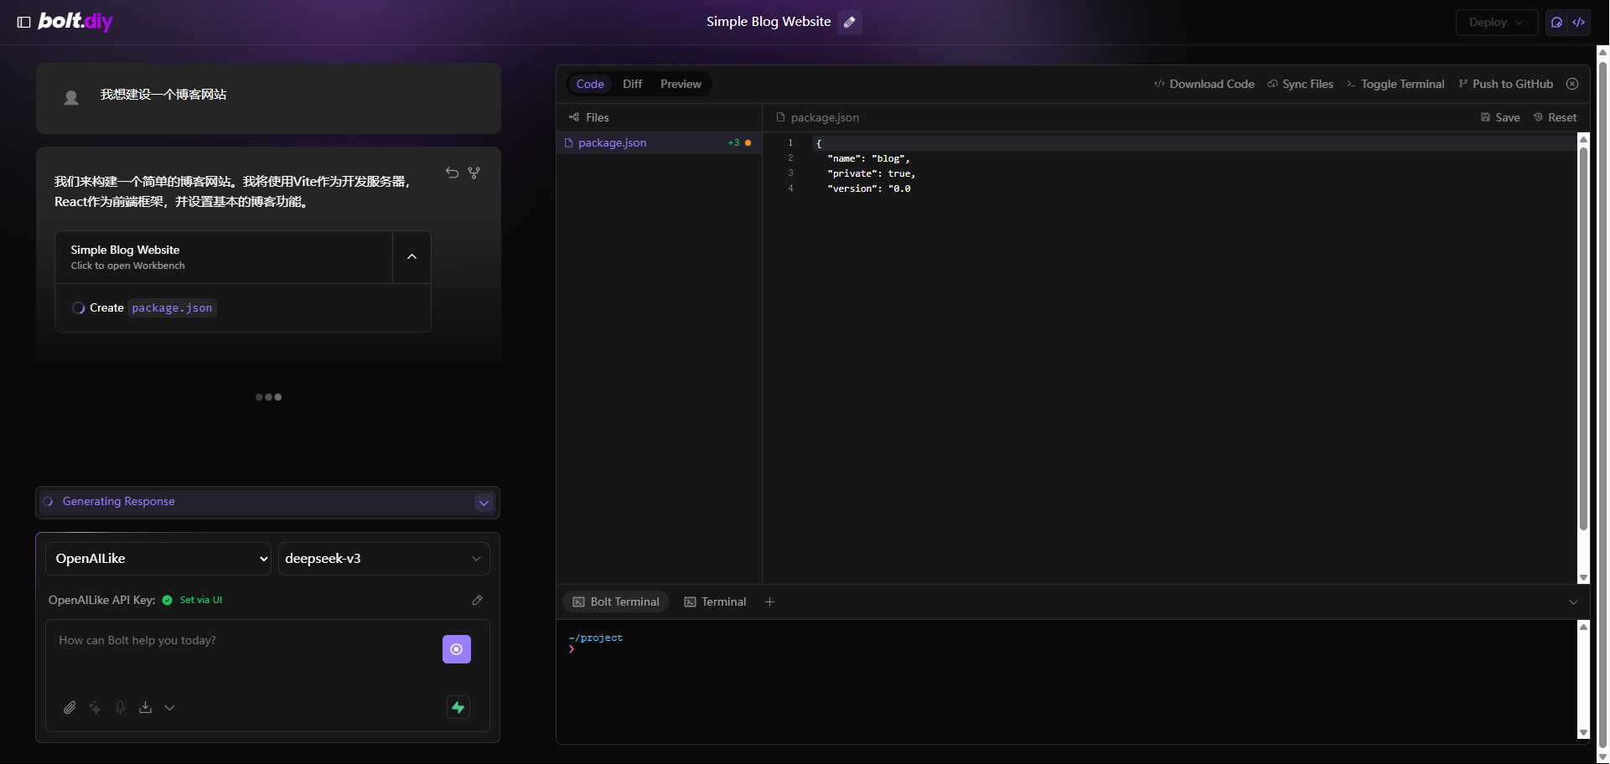Click the user avatar icon
The width and height of the screenshot is (1610, 764).
71,98
